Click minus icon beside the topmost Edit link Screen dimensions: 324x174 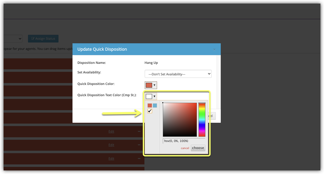tap(139, 132)
